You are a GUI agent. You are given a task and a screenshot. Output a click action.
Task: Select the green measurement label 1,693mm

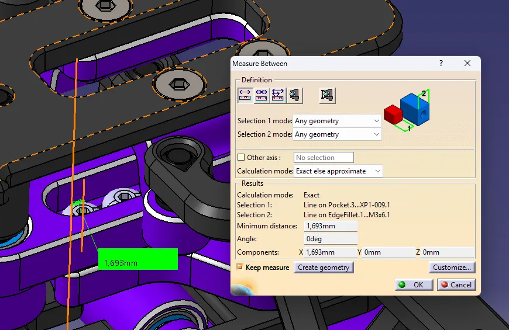click(x=138, y=259)
